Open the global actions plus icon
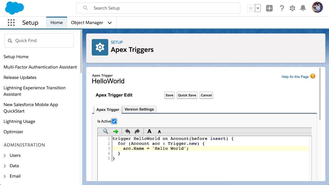The height and width of the screenshot is (185, 329). pyautogui.click(x=269, y=8)
